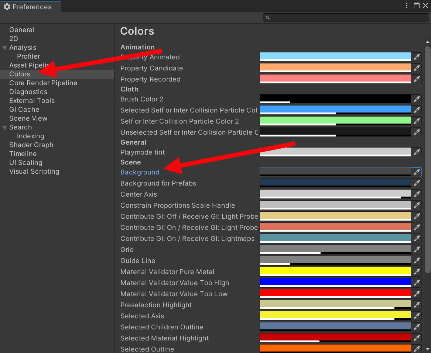Open Visual Scripting preferences

(34, 171)
